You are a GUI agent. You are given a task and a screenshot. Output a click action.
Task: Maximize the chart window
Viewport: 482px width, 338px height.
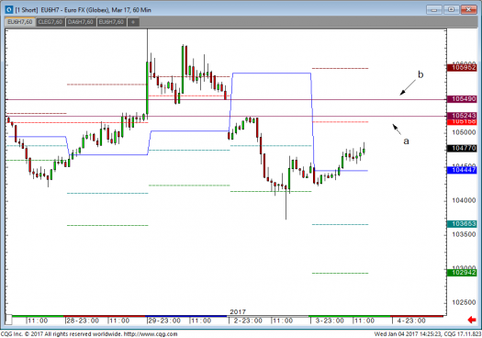(451, 9)
